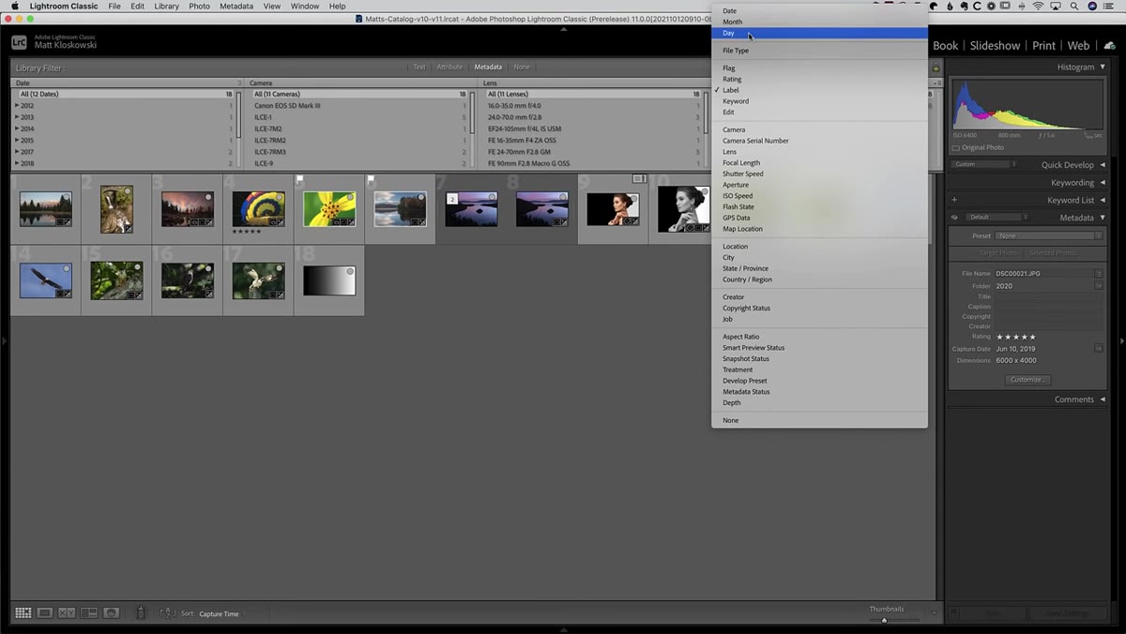The height and width of the screenshot is (634, 1126).
Task: Switch to the Print module
Action: (1043, 46)
